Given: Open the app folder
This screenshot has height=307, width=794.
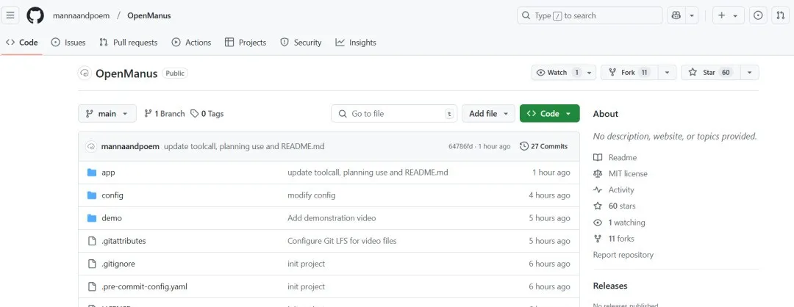Looking at the screenshot, I should click(x=108, y=173).
